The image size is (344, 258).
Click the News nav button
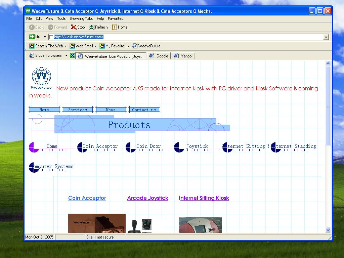[x=111, y=110]
